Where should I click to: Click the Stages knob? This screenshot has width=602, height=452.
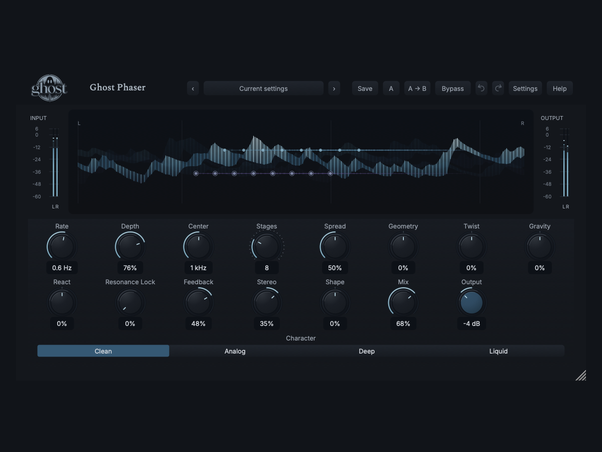(x=266, y=247)
